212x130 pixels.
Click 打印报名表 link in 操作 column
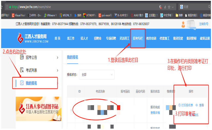click(x=187, y=105)
